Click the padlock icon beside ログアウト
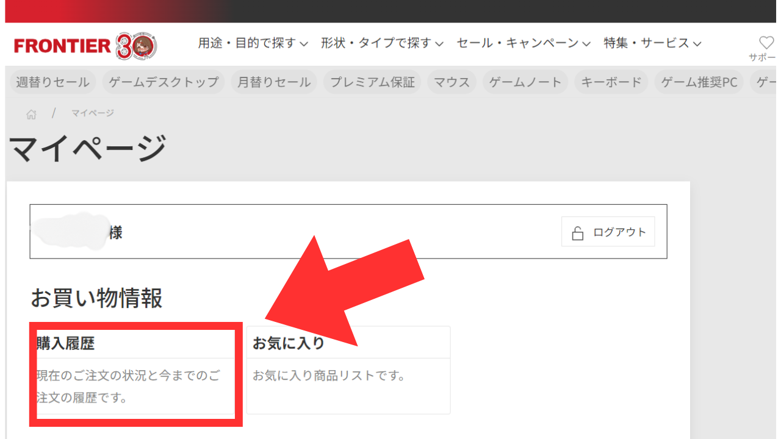781x439 pixels. click(577, 233)
